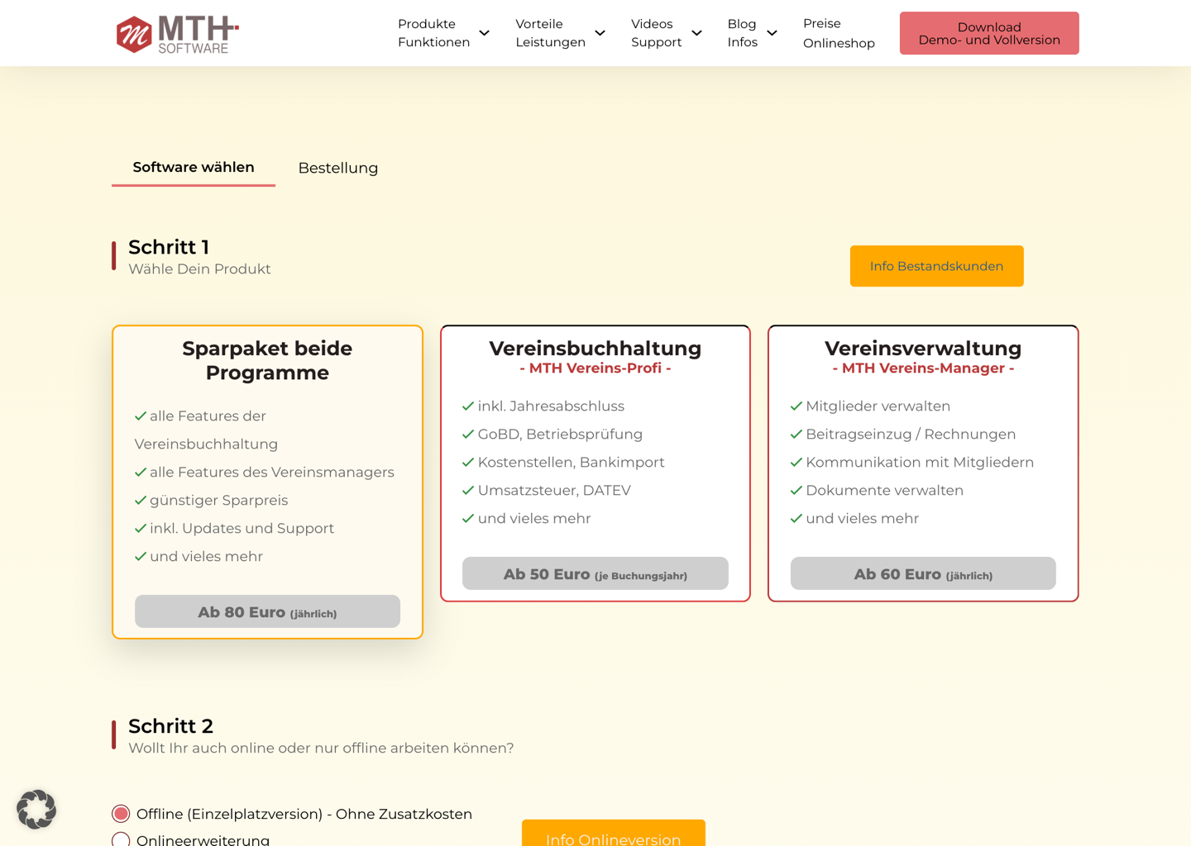Click the inkl. Jahresabschluss feature
The height and width of the screenshot is (846, 1191).
[551, 406]
